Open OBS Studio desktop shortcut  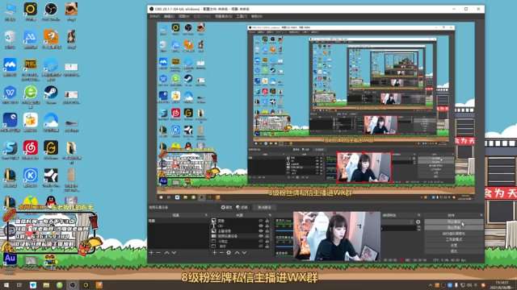(x=51, y=12)
